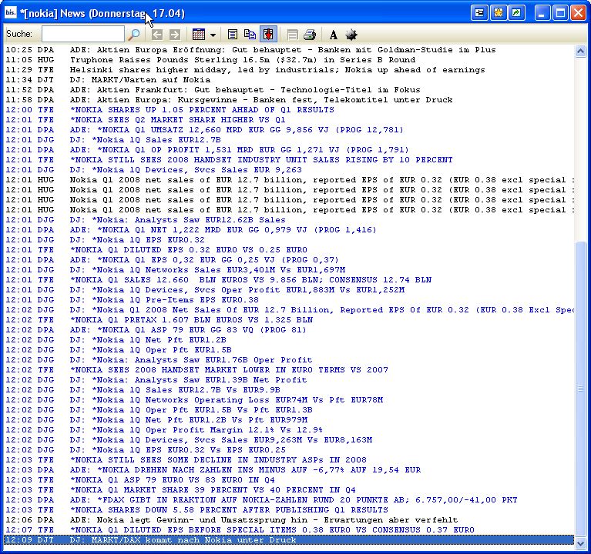
Task: Select '*NOKIA Q1 DILUTED EPS 0.32 EURO VS 0.25' row
Action: [x=290, y=250]
